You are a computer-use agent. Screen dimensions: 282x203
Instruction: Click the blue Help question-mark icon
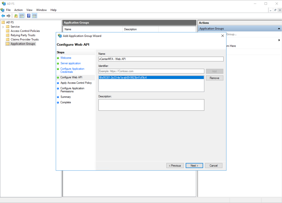(29, 16)
